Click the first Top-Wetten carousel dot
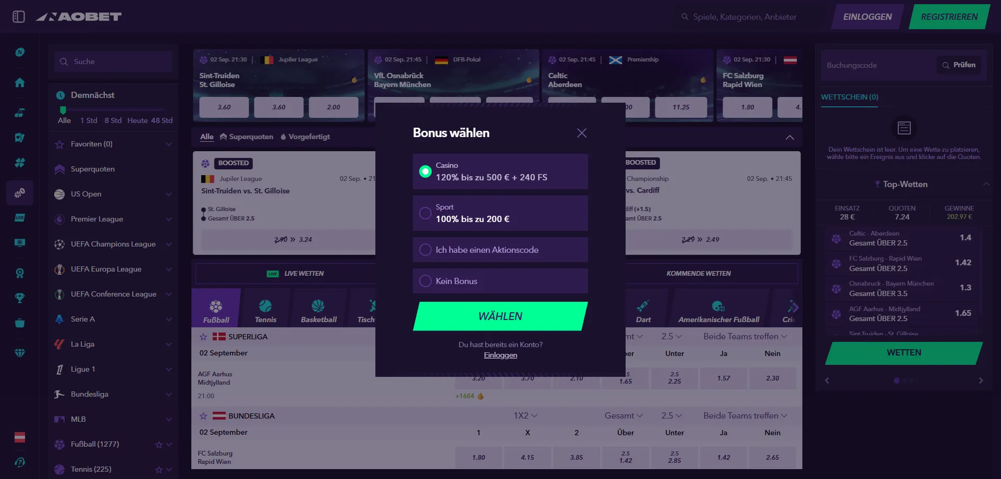The image size is (1001, 479). pyautogui.click(x=896, y=380)
